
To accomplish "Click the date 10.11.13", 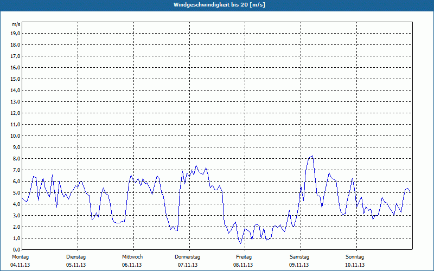I will pyautogui.click(x=355, y=265).
